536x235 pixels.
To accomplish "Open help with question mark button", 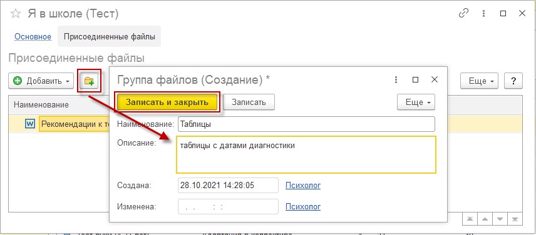I will coord(513,81).
